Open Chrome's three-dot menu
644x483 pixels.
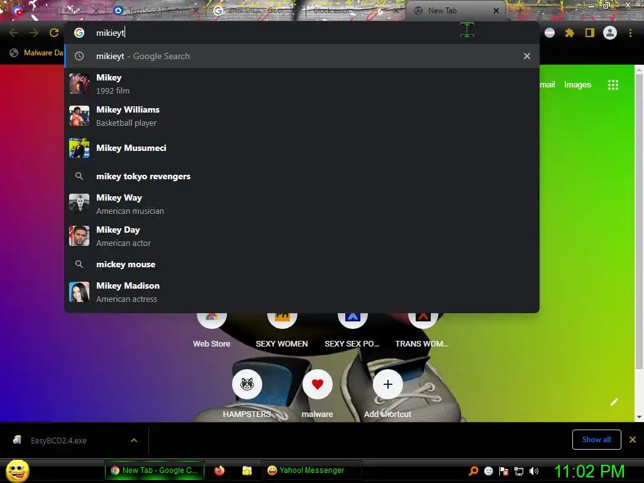[630, 33]
